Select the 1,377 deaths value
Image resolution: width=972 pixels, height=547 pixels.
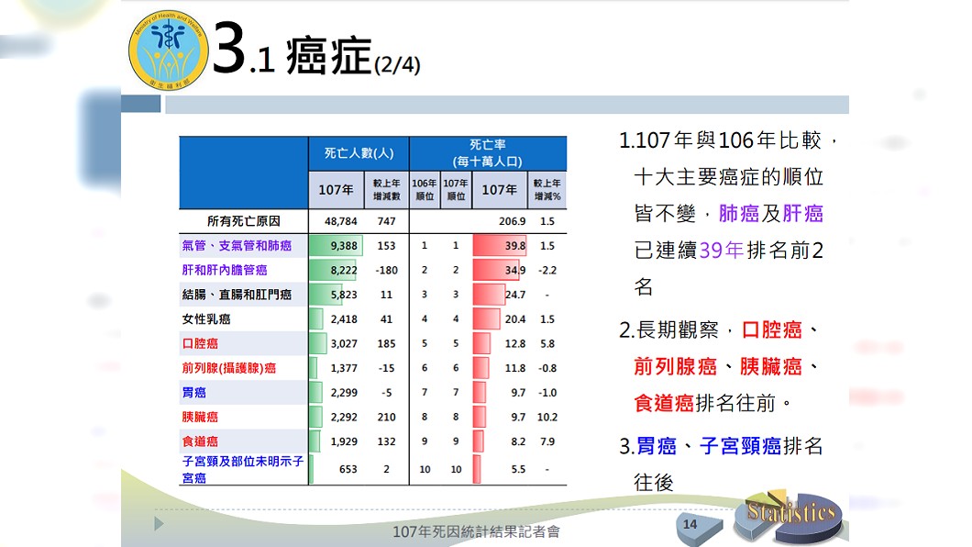pyautogui.click(x=344, y=368)
